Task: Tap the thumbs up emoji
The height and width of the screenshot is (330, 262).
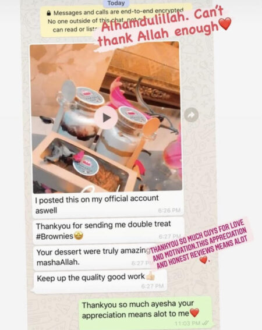Action: click(x=150, y=275)
